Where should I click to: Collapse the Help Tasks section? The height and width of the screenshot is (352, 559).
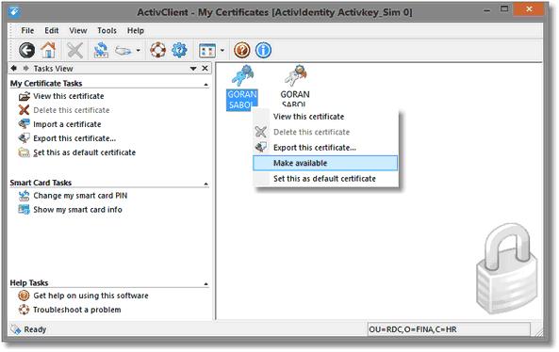coord(206,284)
